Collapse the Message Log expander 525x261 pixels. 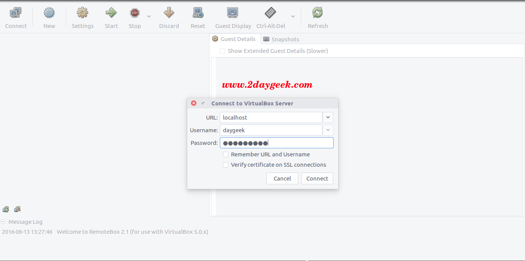click(3, 222)
